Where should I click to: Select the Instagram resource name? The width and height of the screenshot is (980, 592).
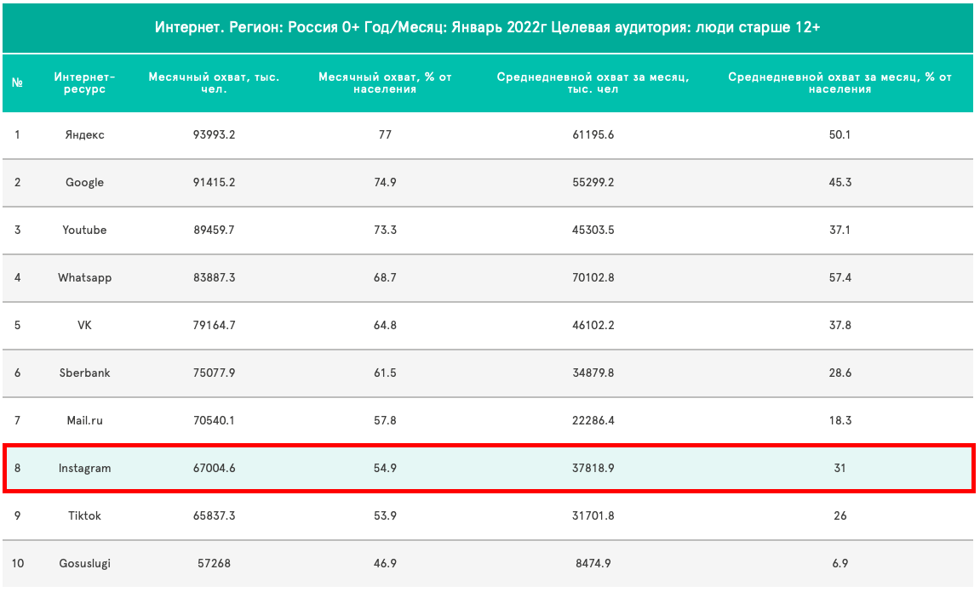coord(84,469)
